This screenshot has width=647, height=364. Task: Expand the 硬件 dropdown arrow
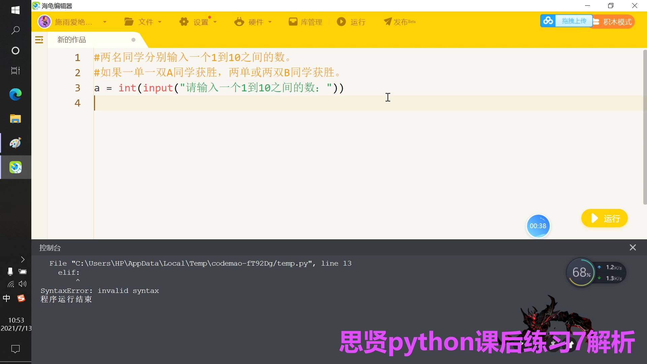click(x=270, y=22)
